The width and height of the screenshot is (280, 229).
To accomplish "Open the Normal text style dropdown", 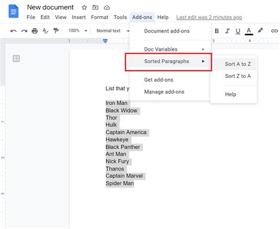I will 113,31.
